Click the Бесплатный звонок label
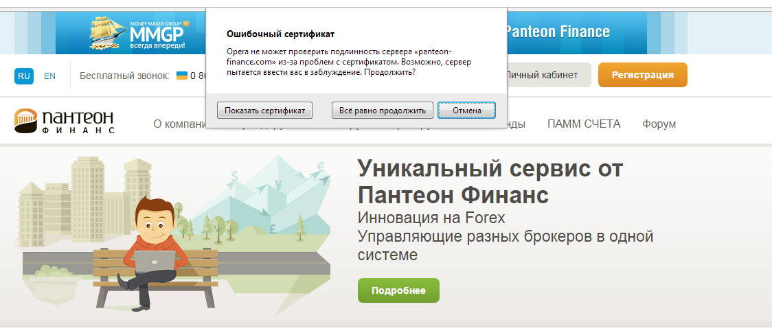This screenshot has height=333, width=772. (x=124, y=76)
